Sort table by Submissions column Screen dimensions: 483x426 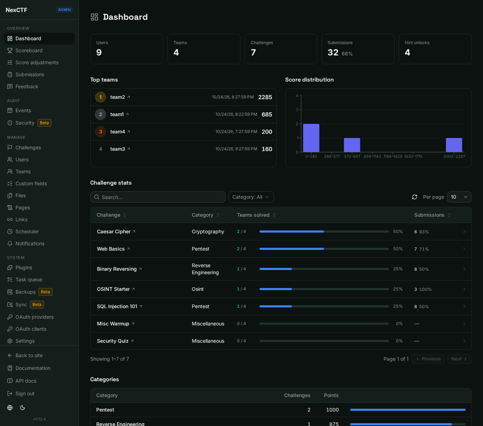[x=432, y=215]
